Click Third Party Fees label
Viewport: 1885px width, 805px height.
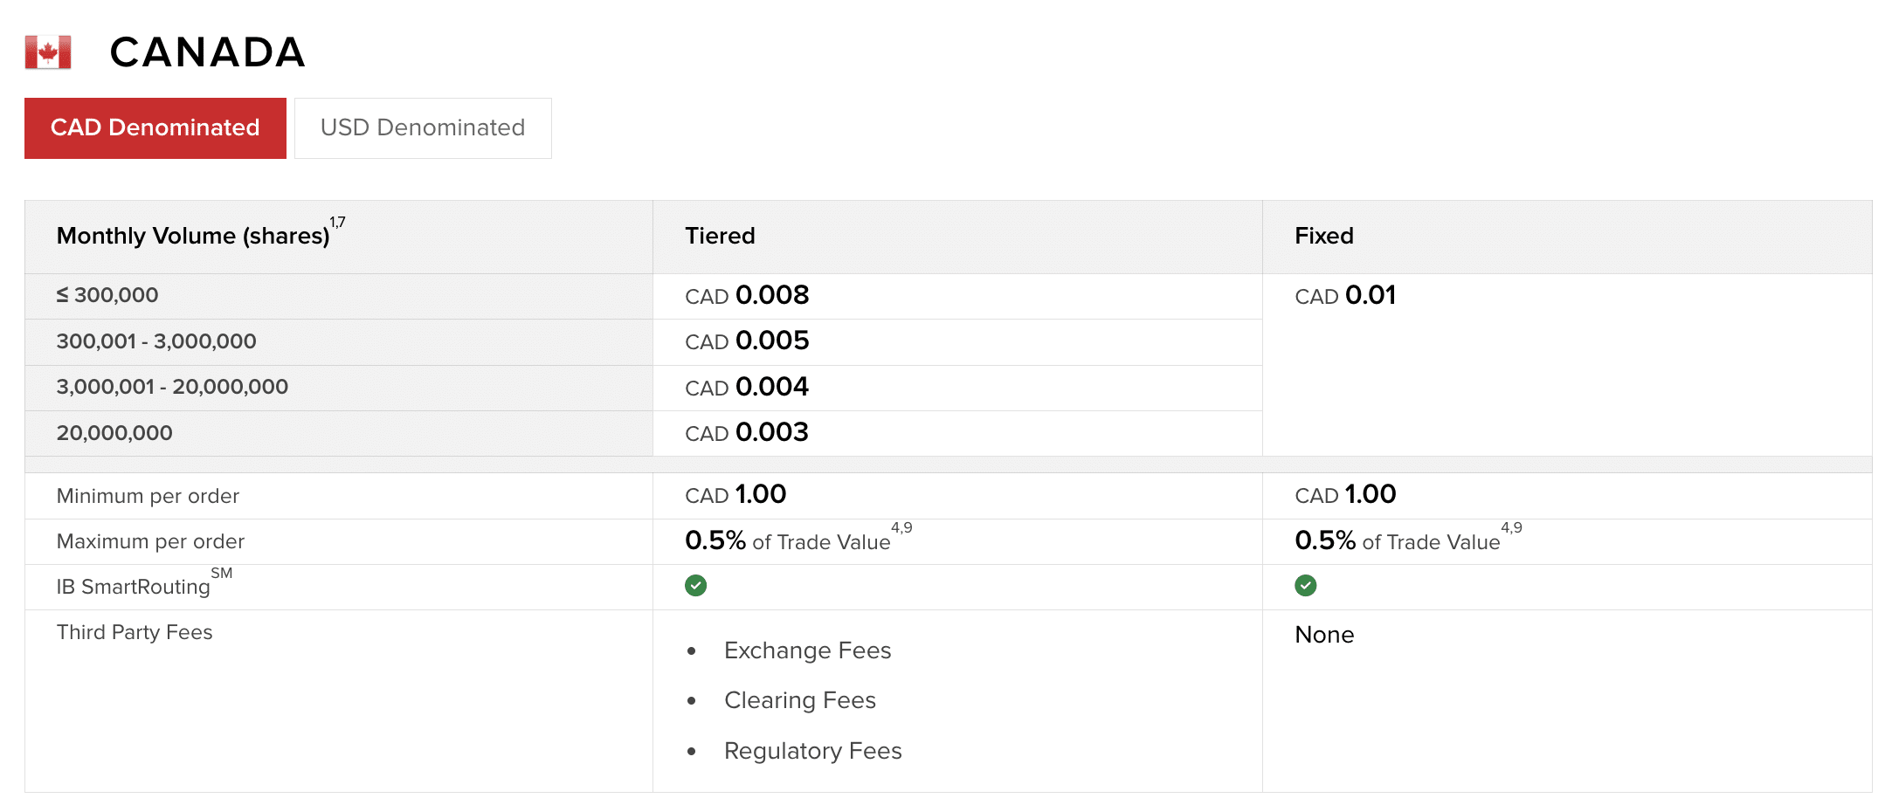tap(135, 632)
